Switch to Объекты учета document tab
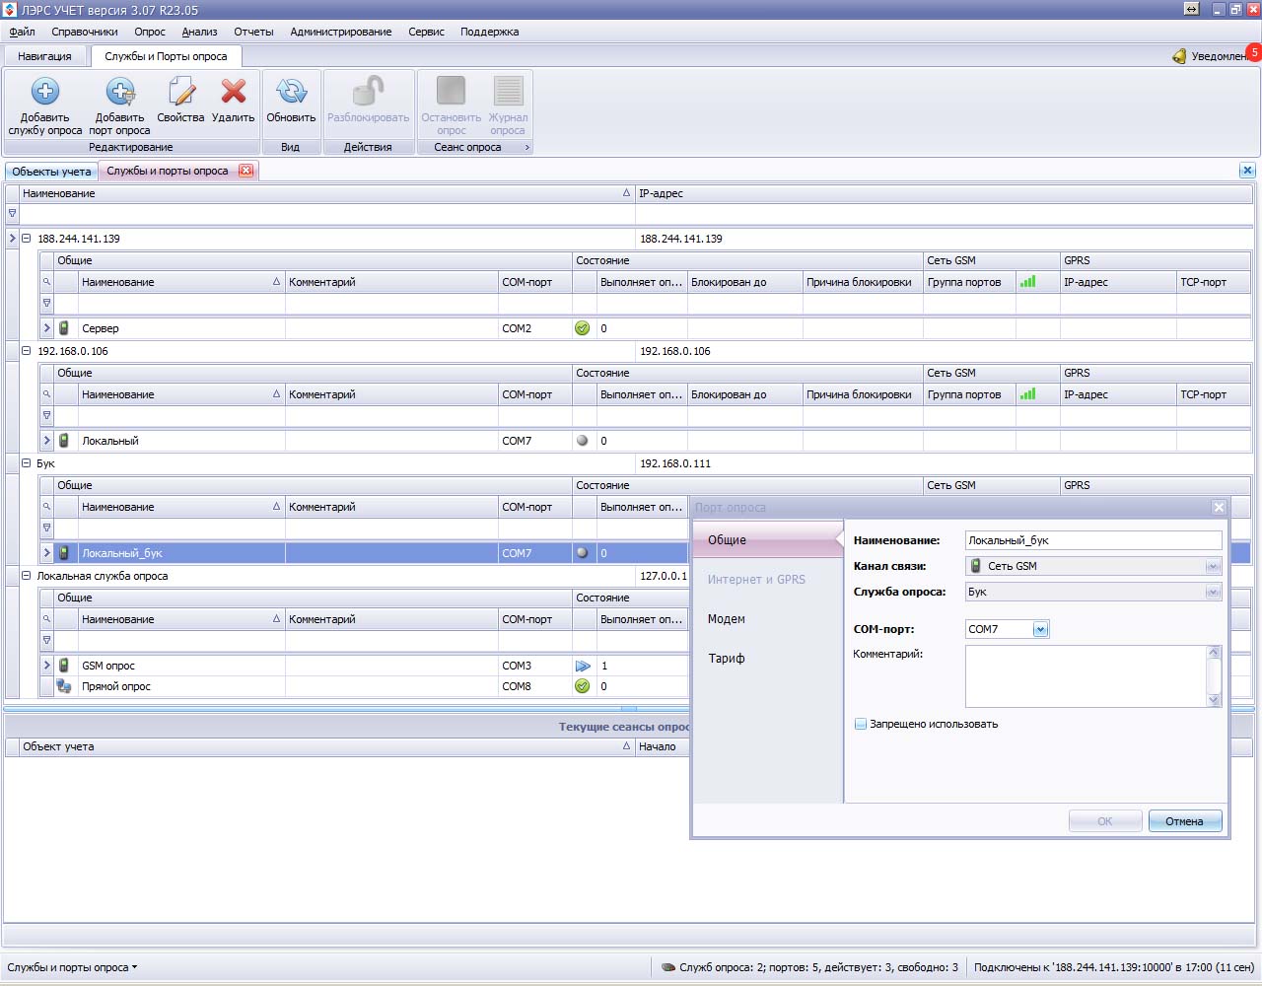Viewport: 1262px width, 986px height. 51,172
